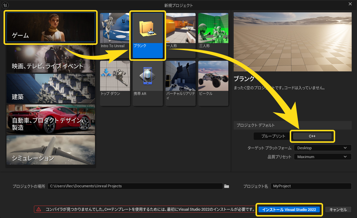357x218 pixels.
Task: Choose the 三人称 (Third Person) template
Action: 213,28
